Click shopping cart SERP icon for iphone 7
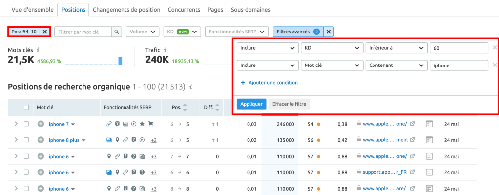Image resolution: width=499 pixels, height=195 pixels. (x=151, y=124)
